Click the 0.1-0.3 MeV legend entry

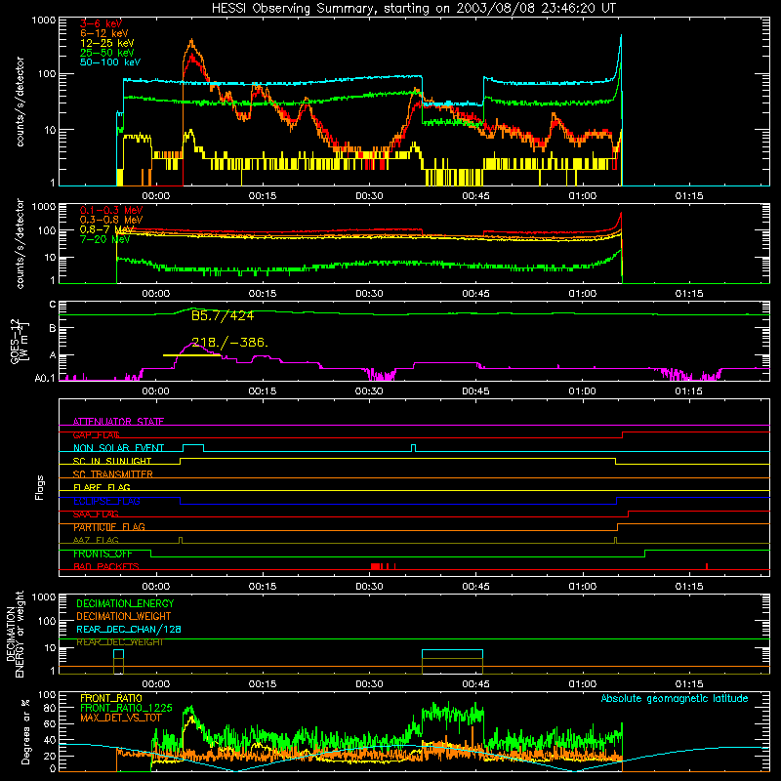[x=111, y=210]
